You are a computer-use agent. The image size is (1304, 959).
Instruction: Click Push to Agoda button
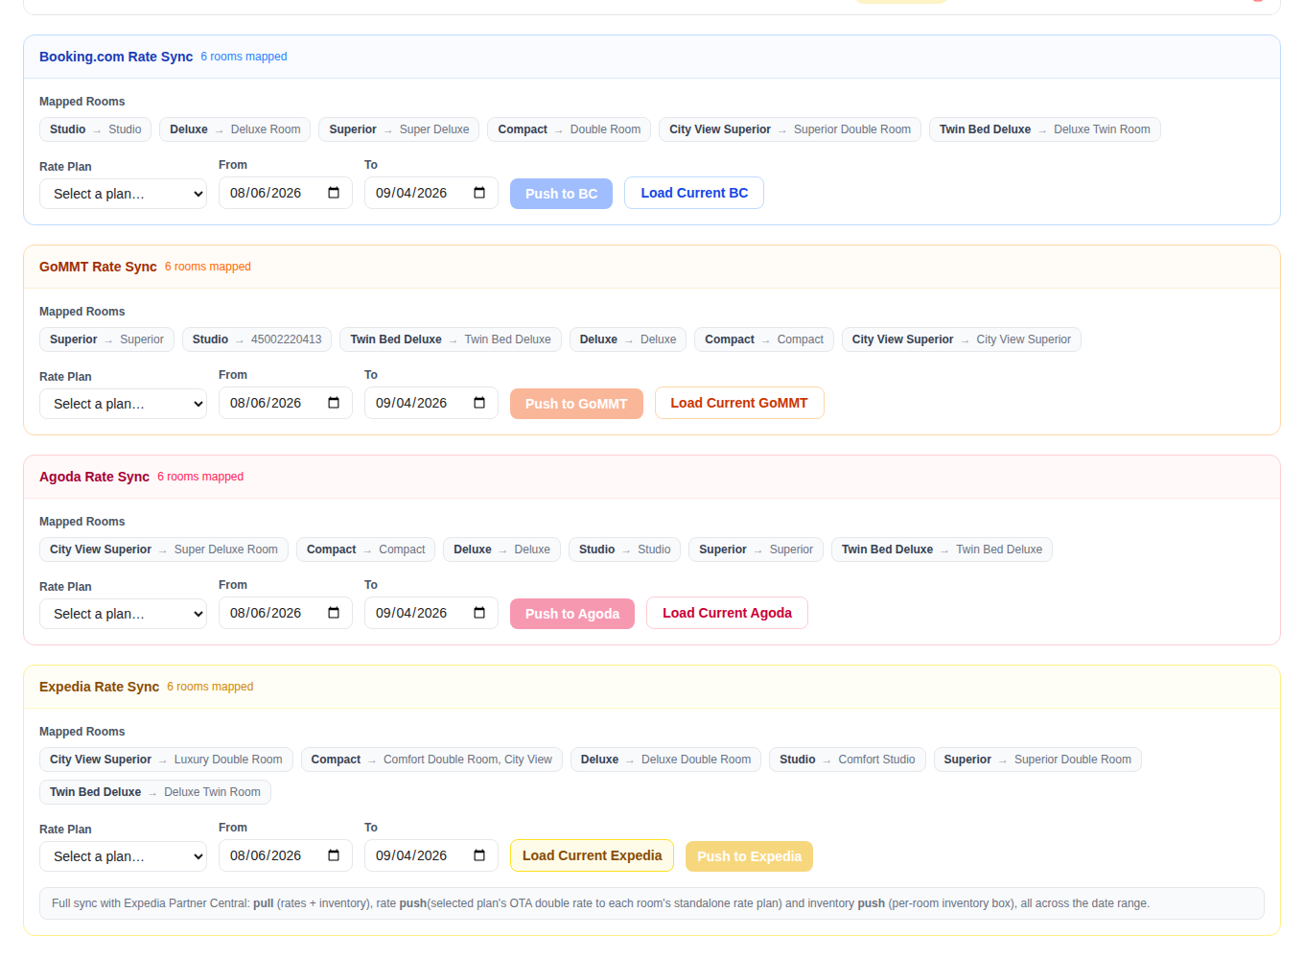coord(572,614)
